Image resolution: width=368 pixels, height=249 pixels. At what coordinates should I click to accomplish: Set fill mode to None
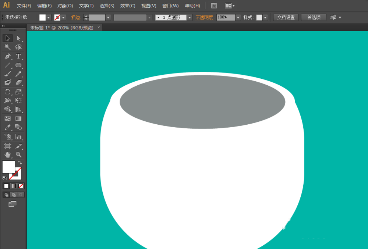coord(21,186)
